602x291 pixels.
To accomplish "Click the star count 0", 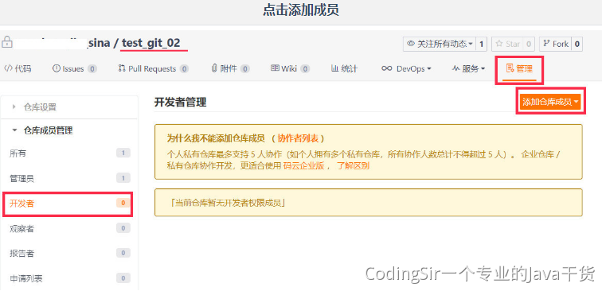I will [x=528, y=44].
